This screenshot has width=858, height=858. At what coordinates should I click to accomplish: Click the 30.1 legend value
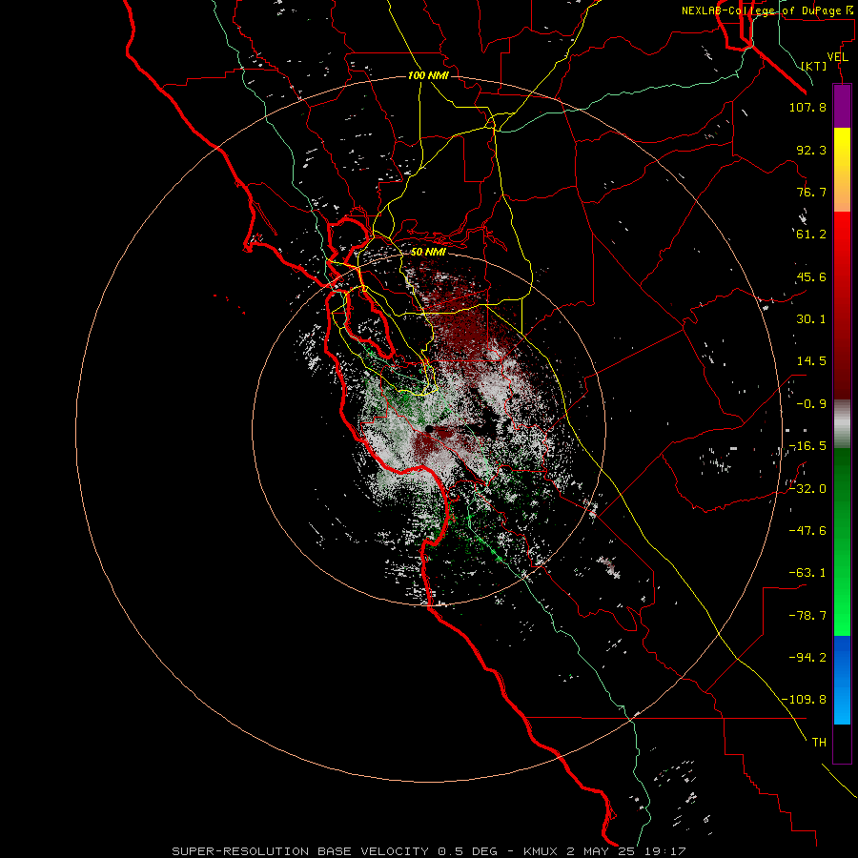pos(811,319)
